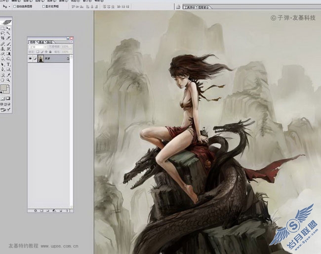Image resolution: width=321 pixels, height=254 pixels.
Task: Open the layer opacity slider arrow
Action: pyautogui.click(x=70, y=47)
